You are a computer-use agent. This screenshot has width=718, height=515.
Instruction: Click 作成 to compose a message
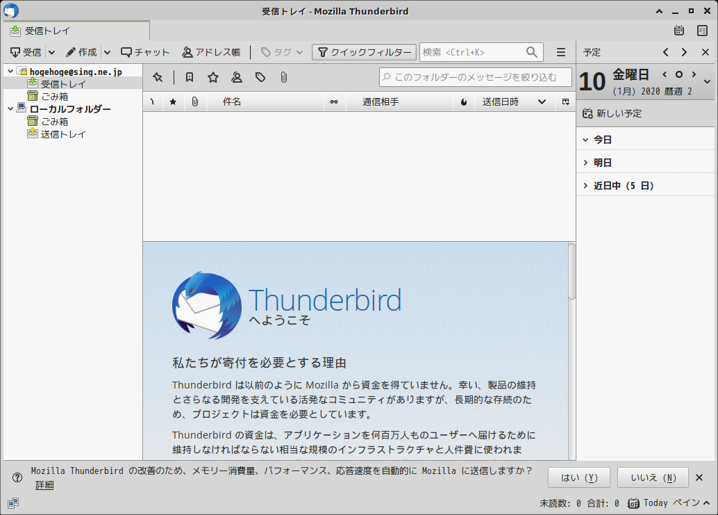[81, 52]
